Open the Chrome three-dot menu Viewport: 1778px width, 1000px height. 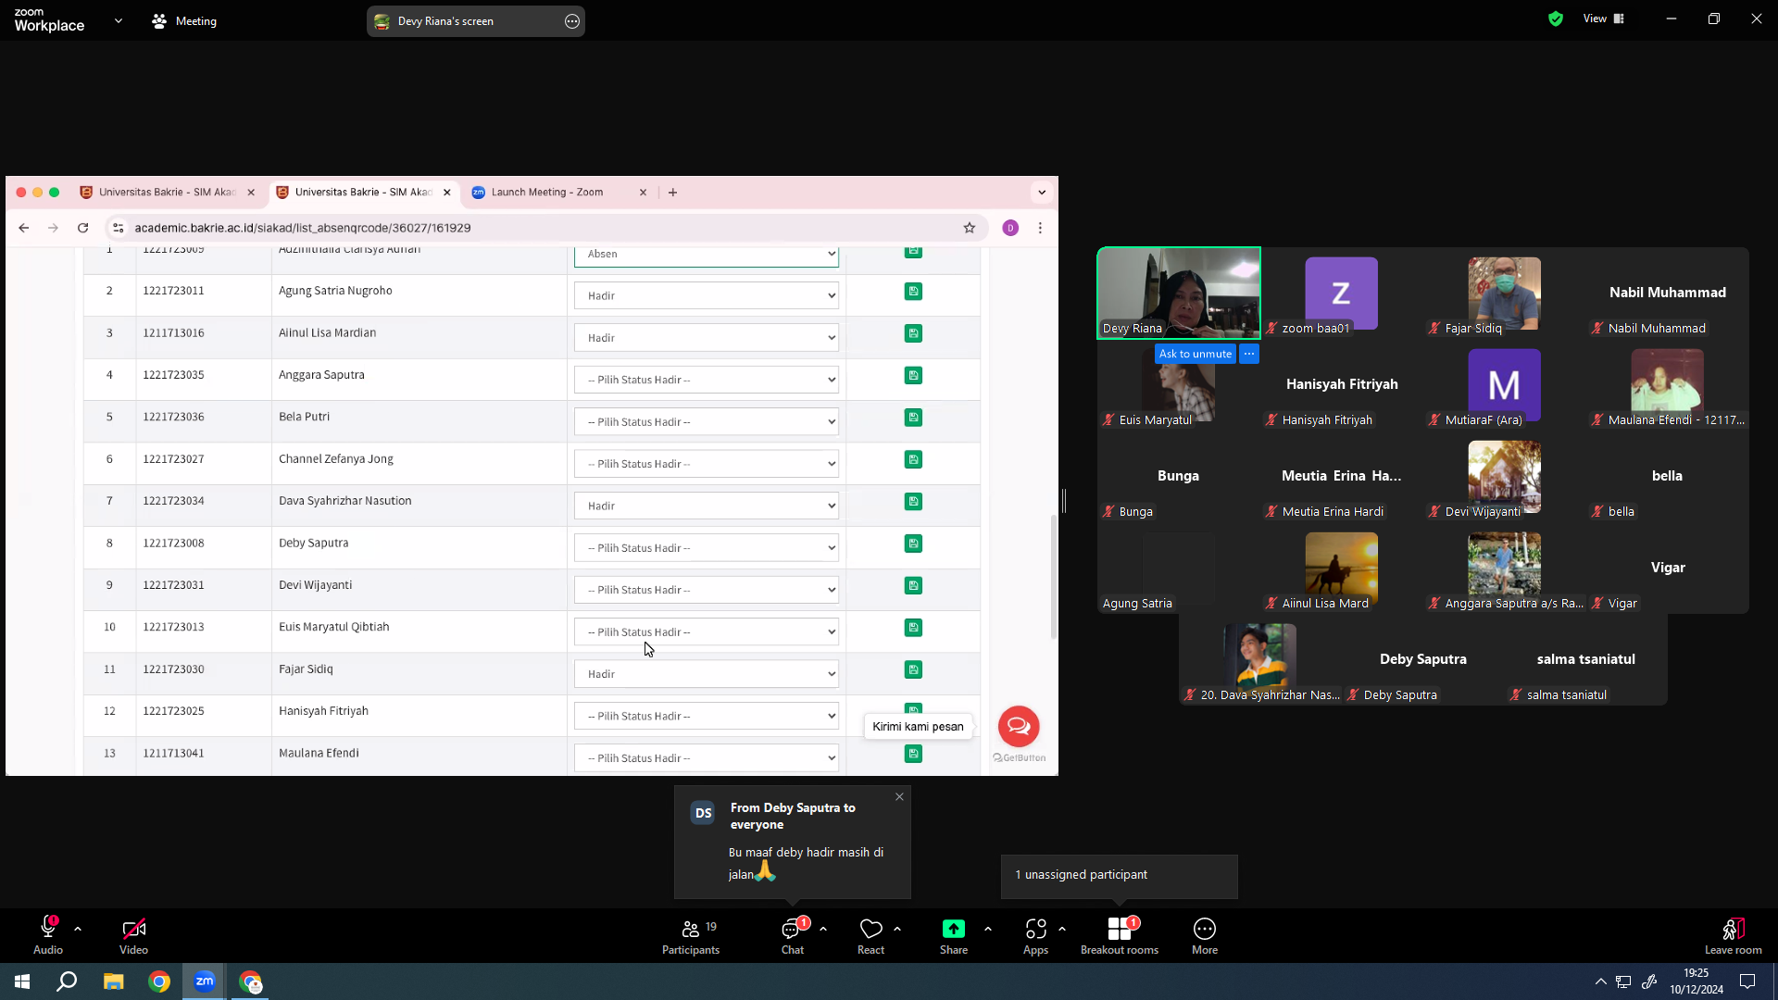(1040, 228)
